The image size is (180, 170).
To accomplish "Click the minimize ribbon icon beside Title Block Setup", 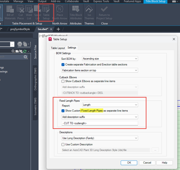I will click(174, 1).
